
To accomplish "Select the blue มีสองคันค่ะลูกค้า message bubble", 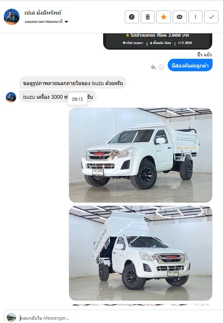I will [x=190, y=65].
